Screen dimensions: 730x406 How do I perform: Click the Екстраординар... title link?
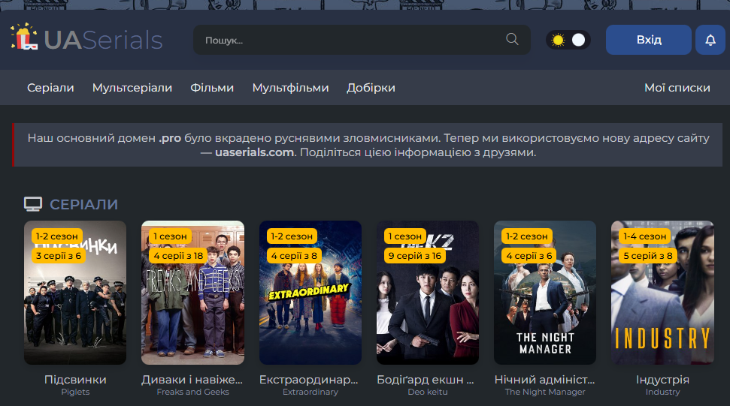click(309, 380)
